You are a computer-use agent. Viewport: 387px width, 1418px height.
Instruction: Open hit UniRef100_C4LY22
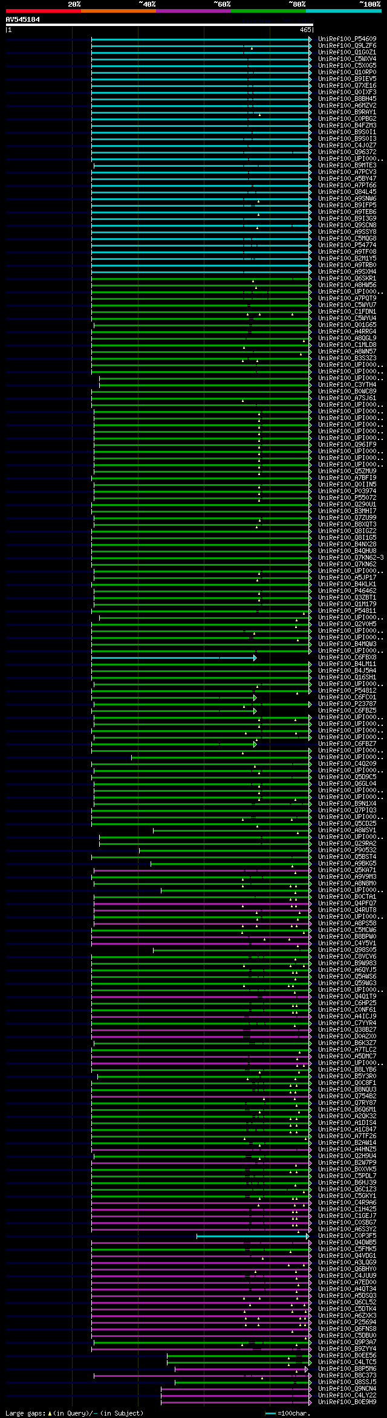pyautogui.click(x=347, y=1396)
